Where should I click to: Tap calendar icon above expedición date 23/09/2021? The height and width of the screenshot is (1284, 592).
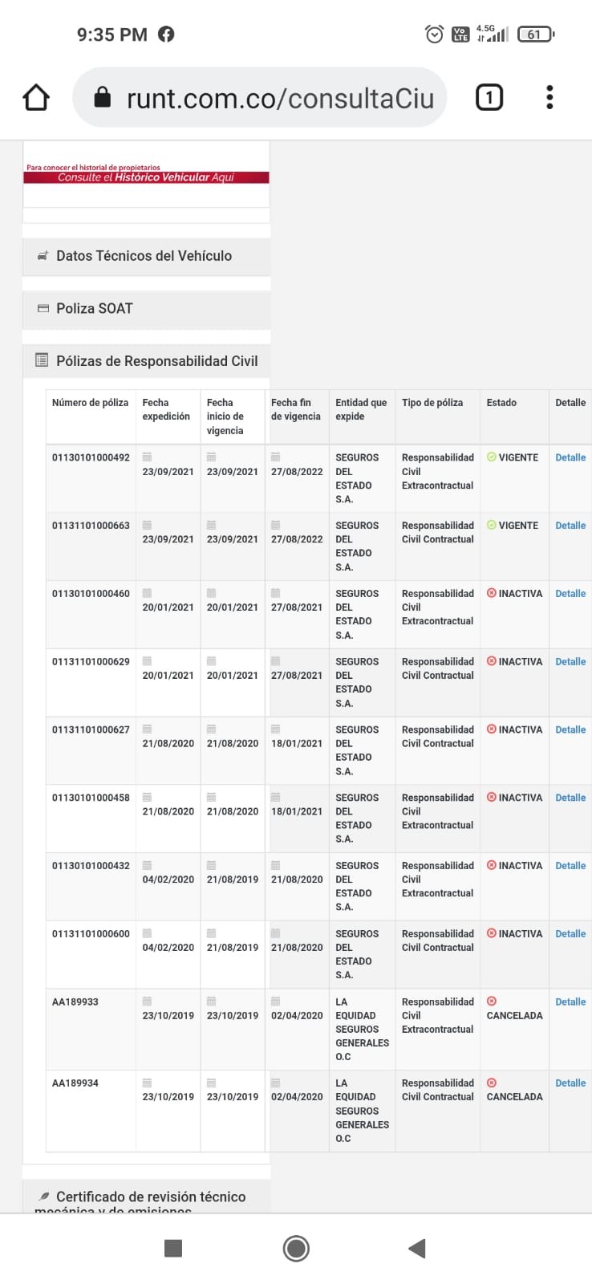pos(147,457)
